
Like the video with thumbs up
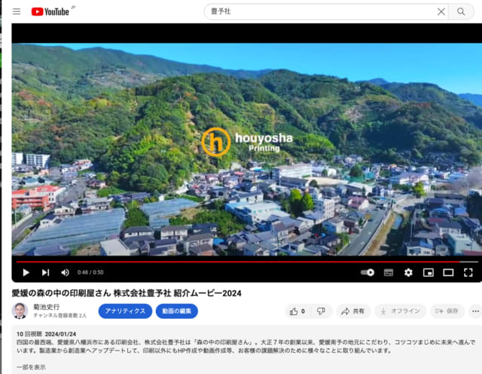297,311
